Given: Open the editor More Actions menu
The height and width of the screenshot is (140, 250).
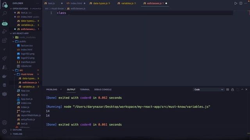Looking at the screenshot, I should point(246,3).
